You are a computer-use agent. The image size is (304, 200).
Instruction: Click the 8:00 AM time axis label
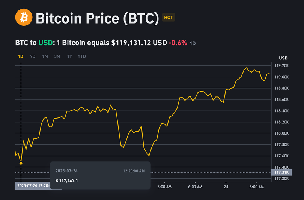click(256, 186)
